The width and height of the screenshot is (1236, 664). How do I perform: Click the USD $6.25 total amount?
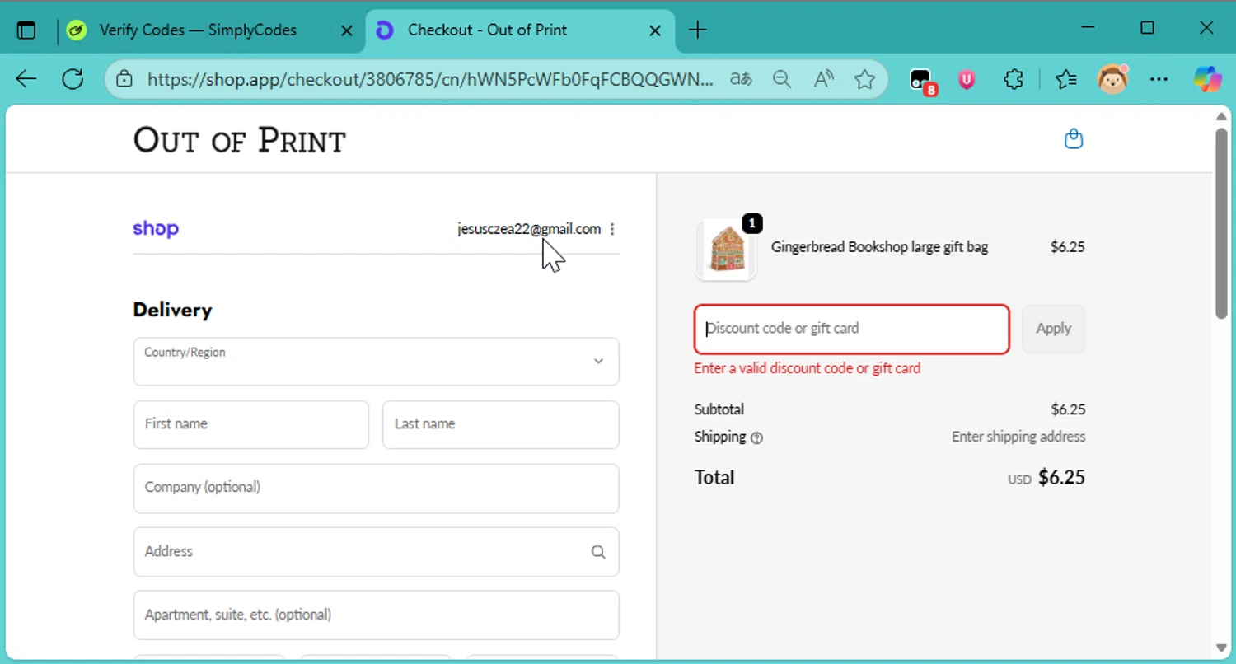pos(1046,478)
